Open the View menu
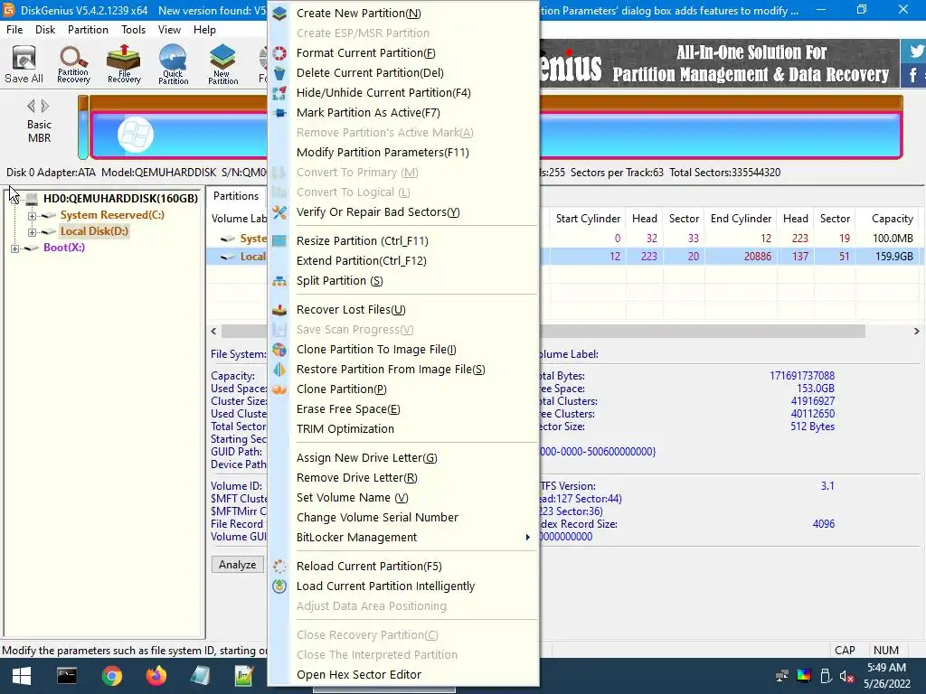 tap(169, 30)
